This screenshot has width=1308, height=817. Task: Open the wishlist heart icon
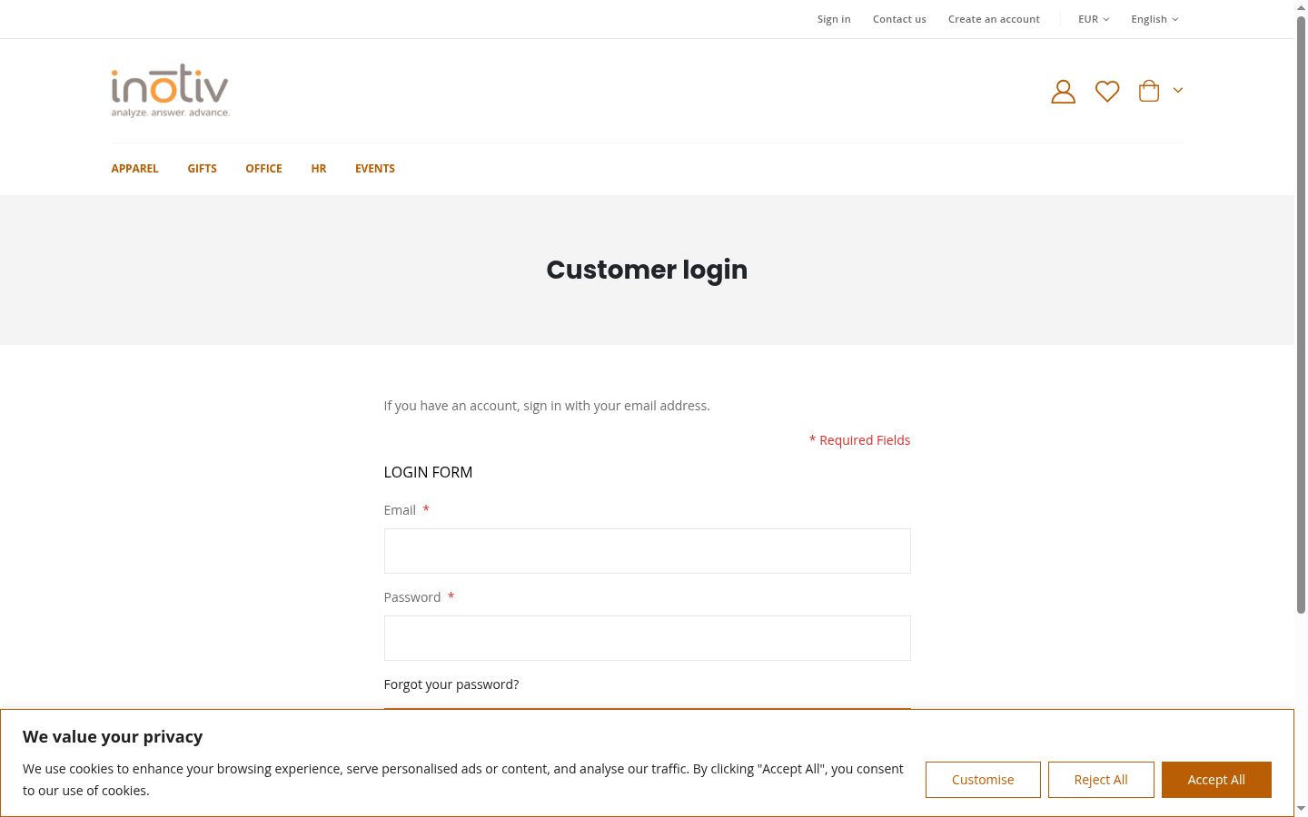(1106, 91)
